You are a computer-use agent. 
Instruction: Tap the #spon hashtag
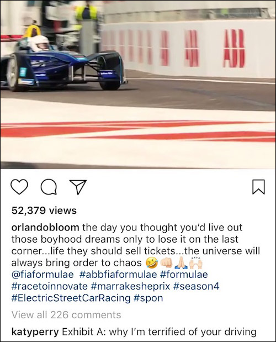pos(148,298)
